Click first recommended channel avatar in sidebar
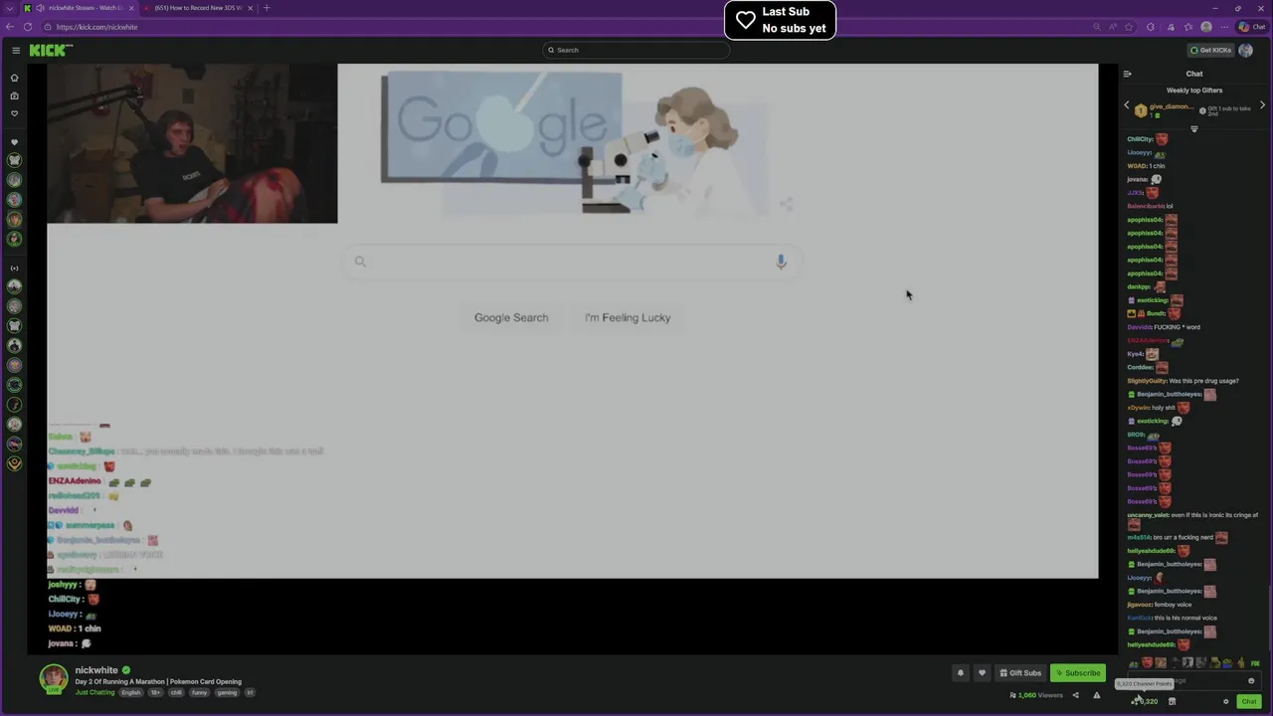Viewport: 1273px width, 716px height. tap(14, 286)
